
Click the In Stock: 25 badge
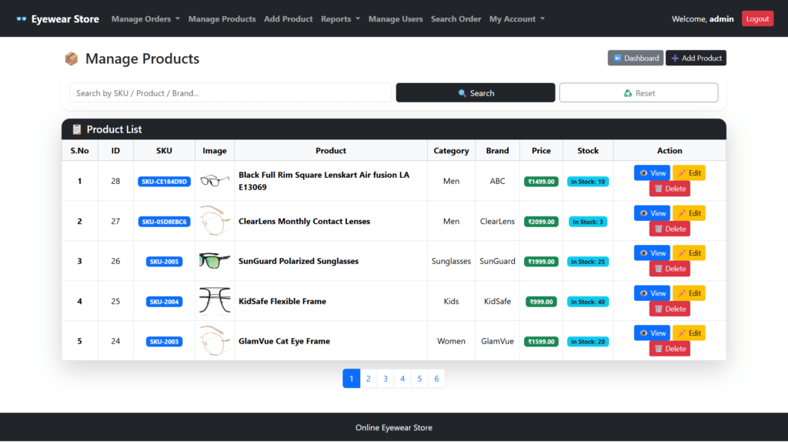588,262
